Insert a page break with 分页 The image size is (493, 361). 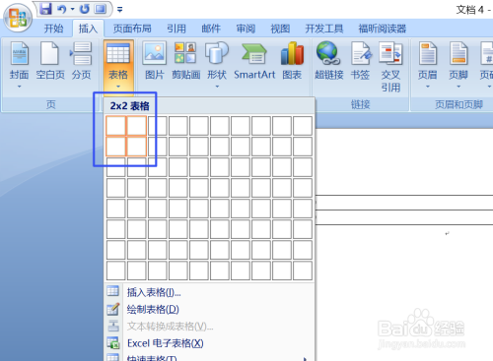(x=81, y=61)
